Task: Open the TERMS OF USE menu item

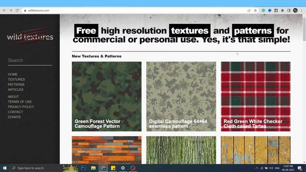Action: pos(20,102)
